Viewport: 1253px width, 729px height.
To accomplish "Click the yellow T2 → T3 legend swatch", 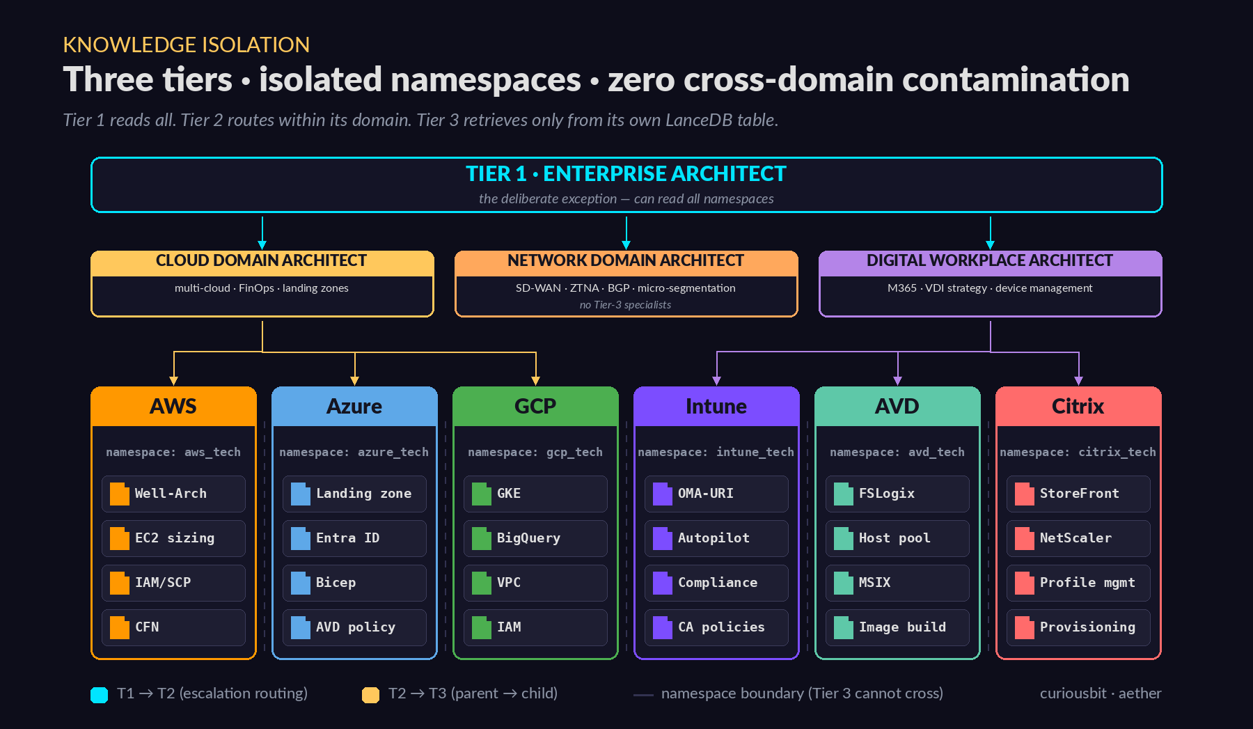I will point(371,694).
